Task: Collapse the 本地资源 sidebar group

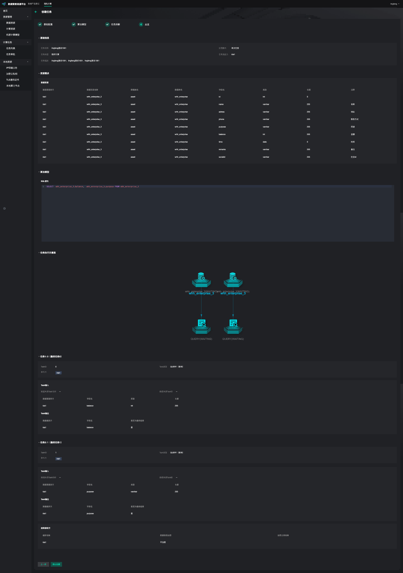Action: pyautogui.click(x=28, y=62)
